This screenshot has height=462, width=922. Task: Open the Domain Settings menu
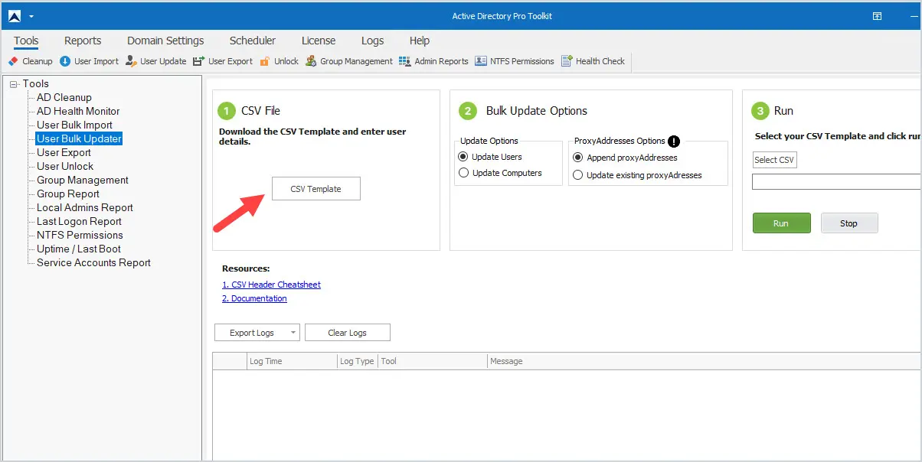coord(165,41)
